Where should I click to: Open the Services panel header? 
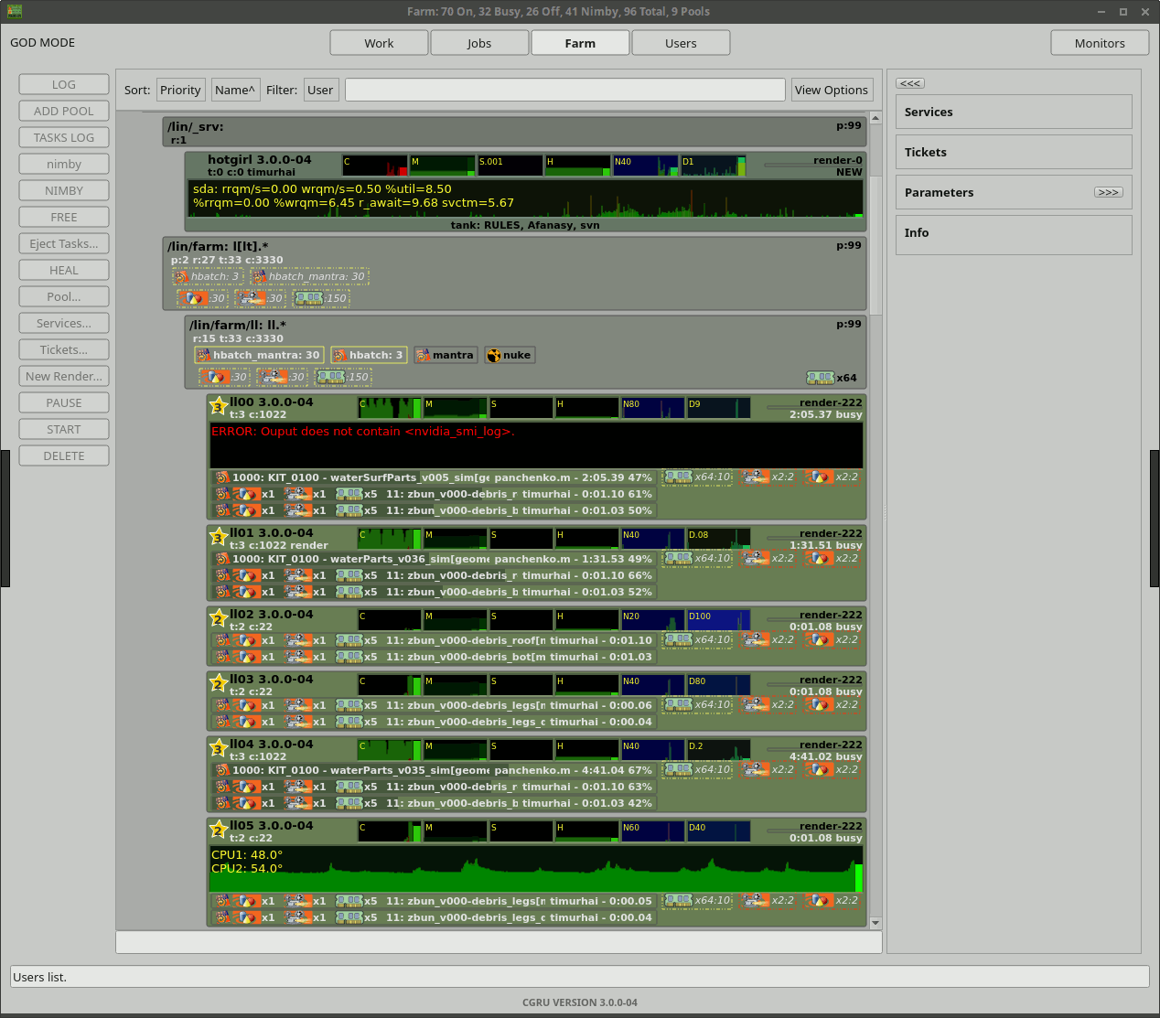click(1014, 112)
